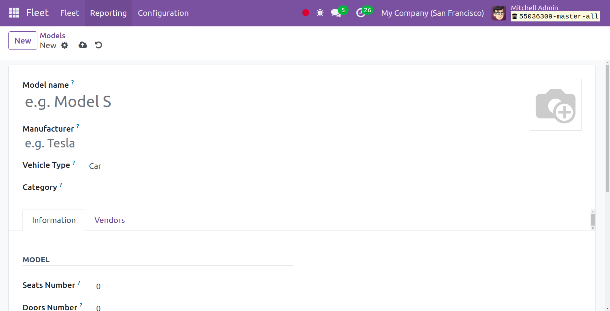Screen dimensions: 610x311
Task: Switch to the Information tab
Action: pos(54,220)
